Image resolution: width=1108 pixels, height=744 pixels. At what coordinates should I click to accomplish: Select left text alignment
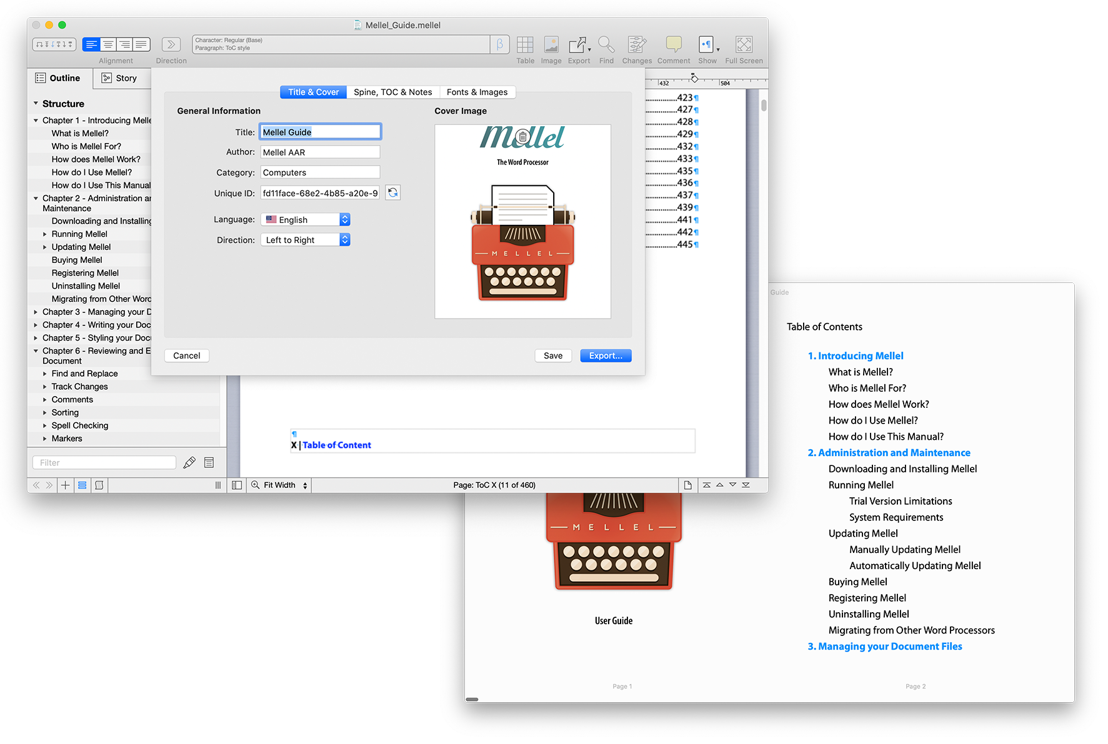click(x=91, y=44)
